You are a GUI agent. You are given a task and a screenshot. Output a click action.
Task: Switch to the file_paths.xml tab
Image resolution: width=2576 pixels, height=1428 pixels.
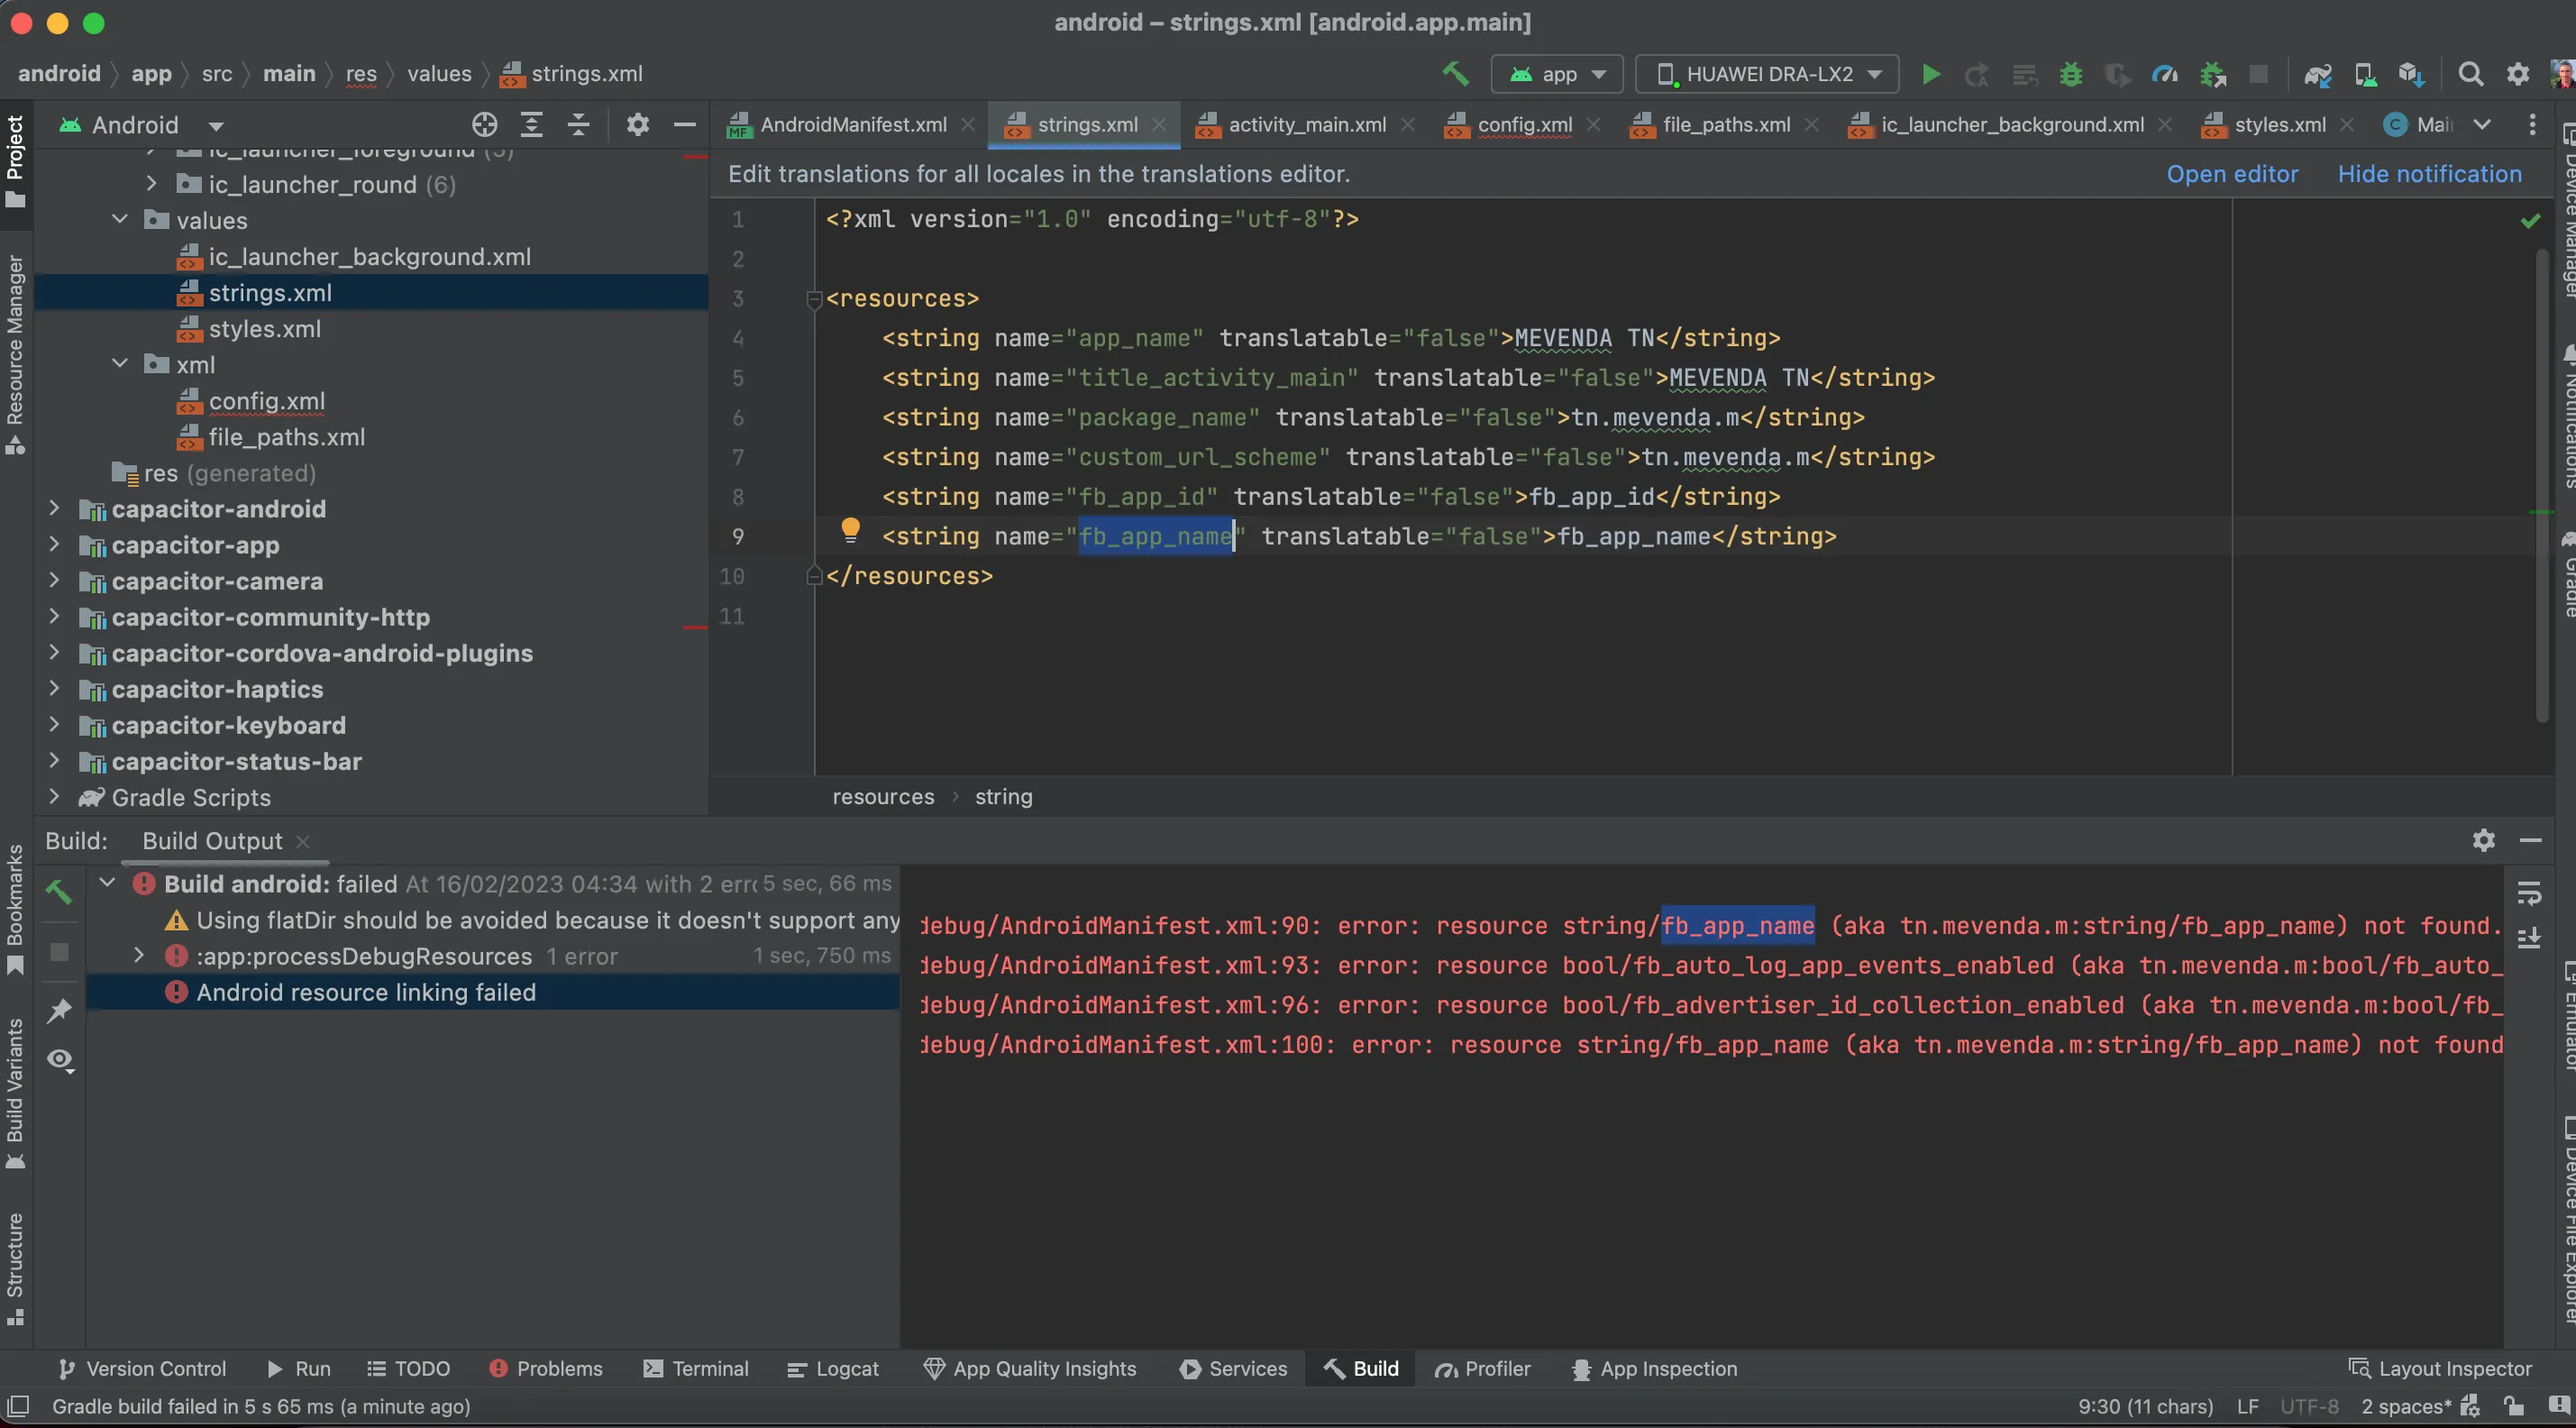1726,125
